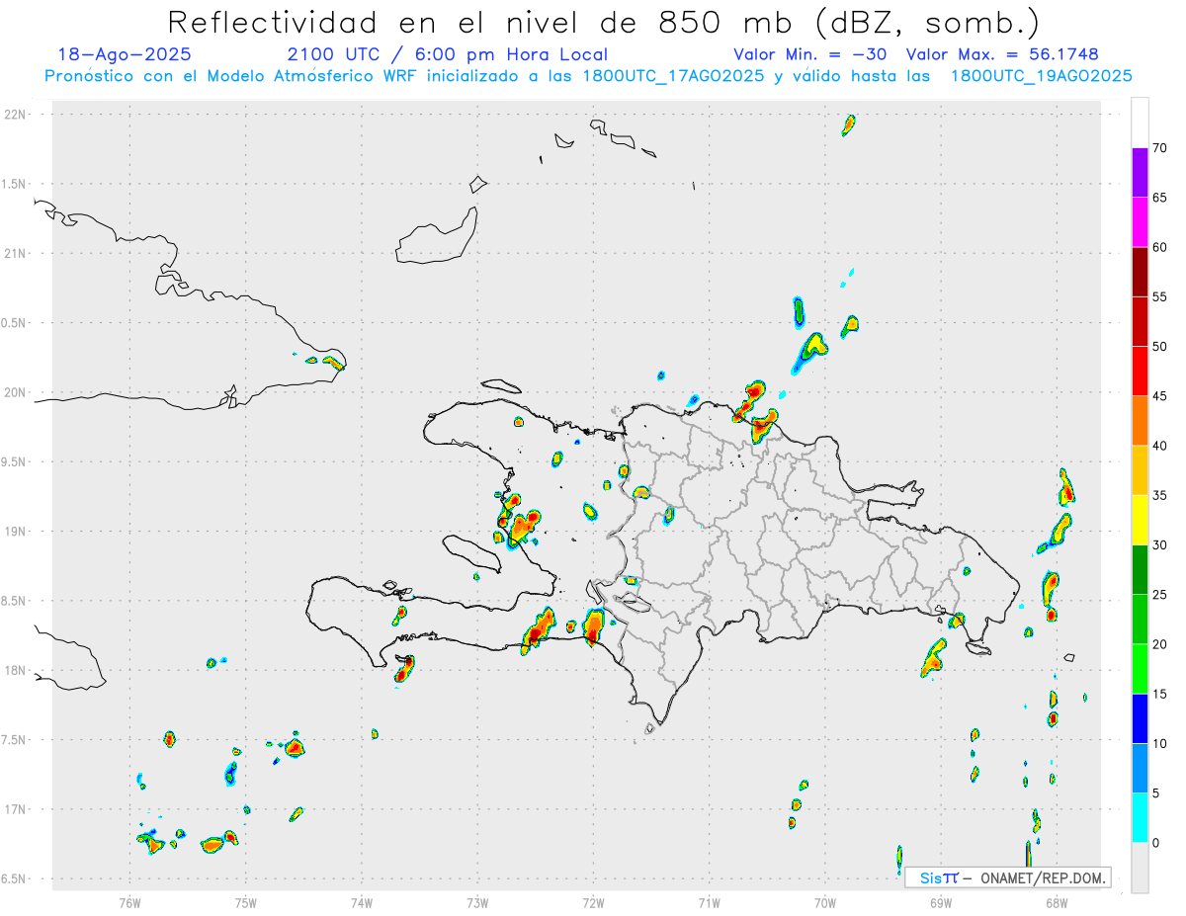This screenshot has height=916, width=1186.
Task: Click the '20N' latitude axis label
Action: tap(17, 392)
